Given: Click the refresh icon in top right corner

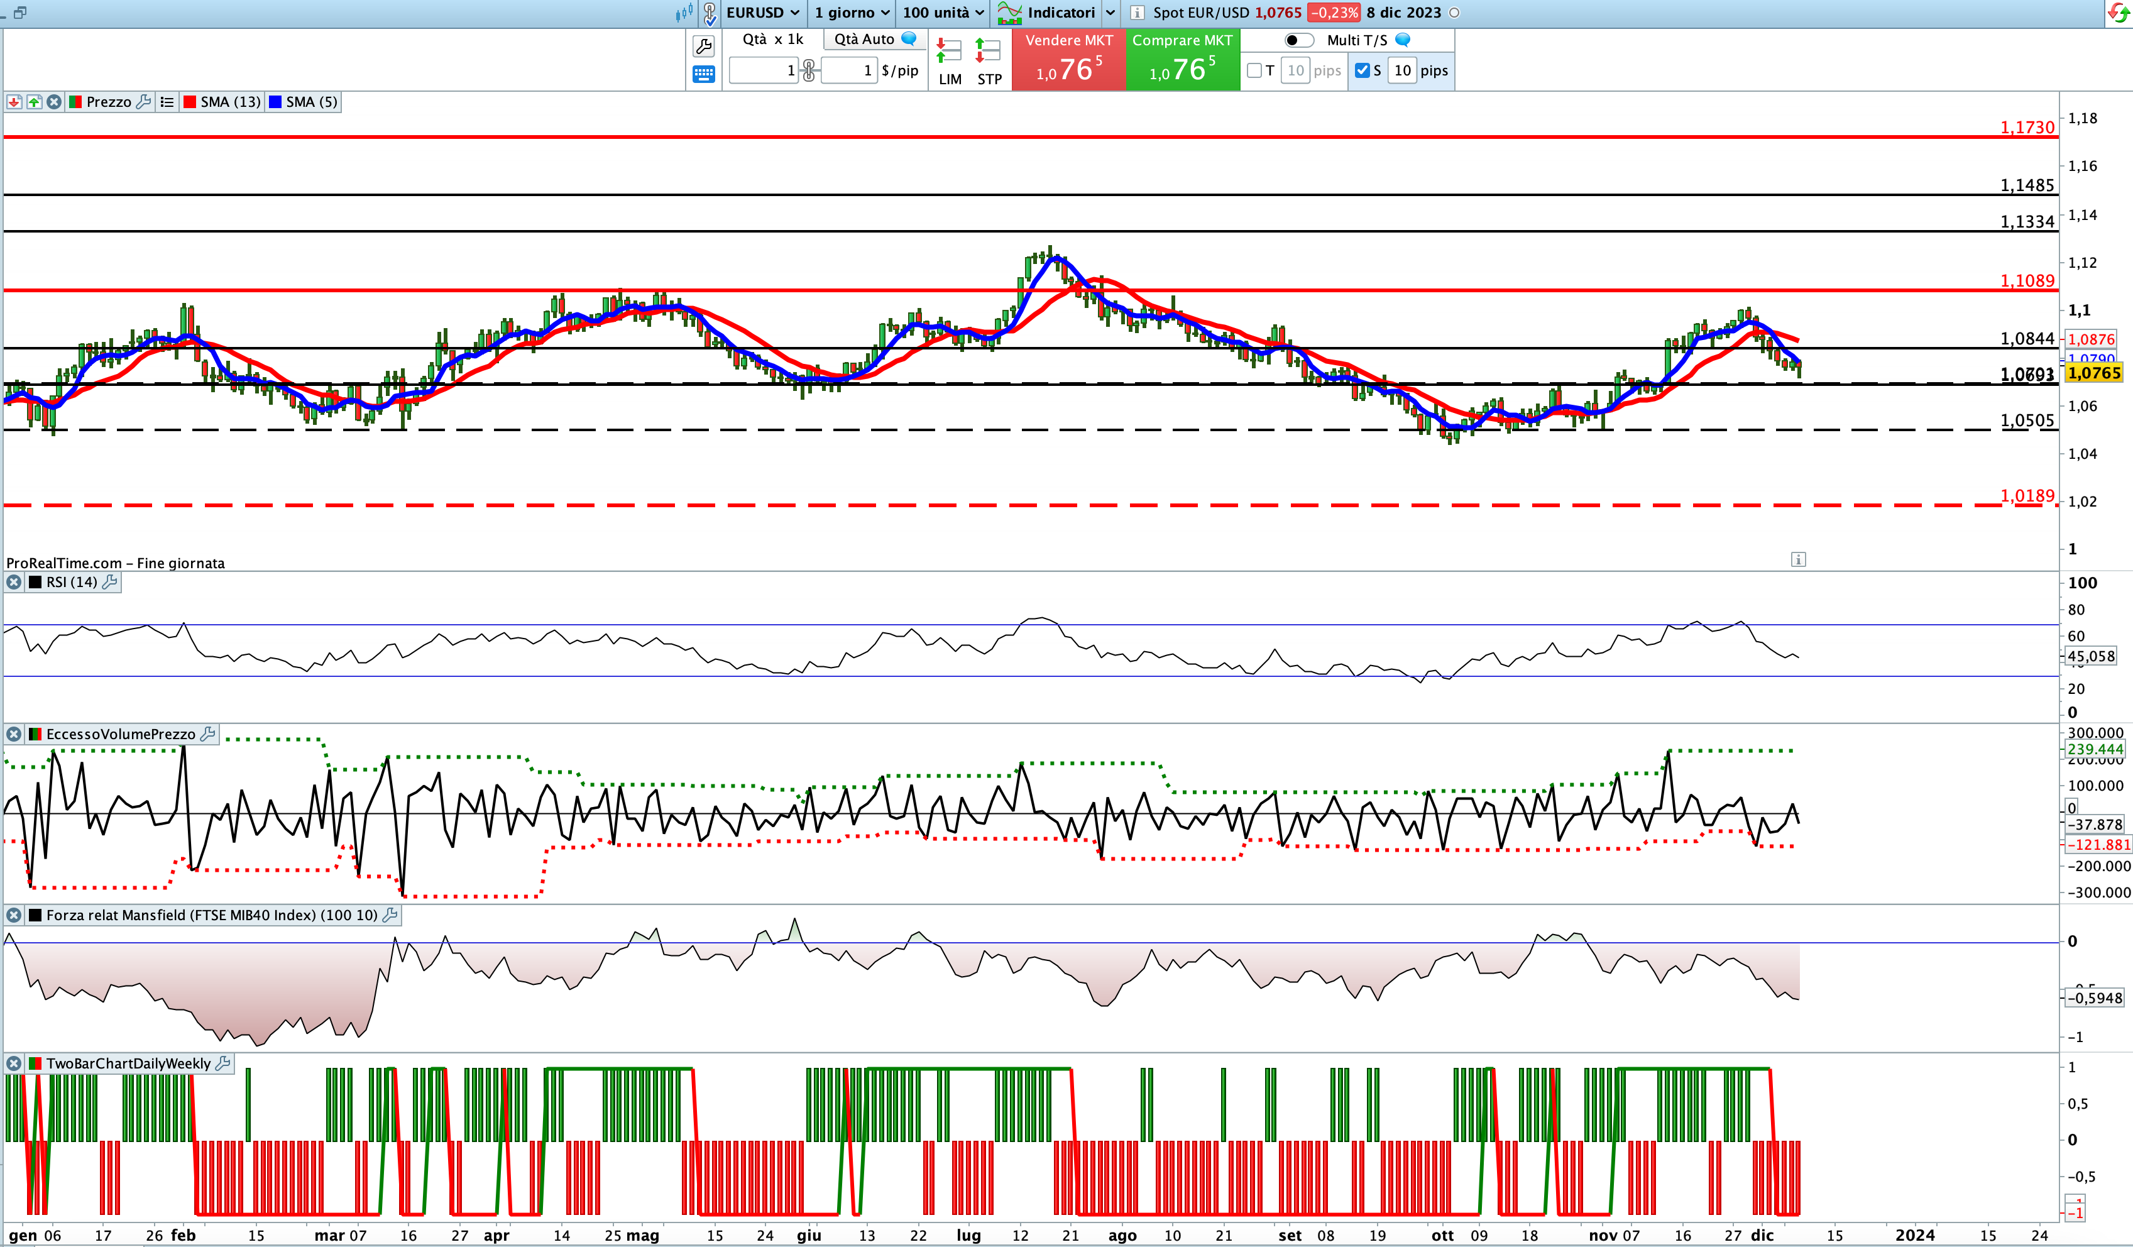Looking at the screenshot, I should pyautogui.click(x=2119, y=13).
